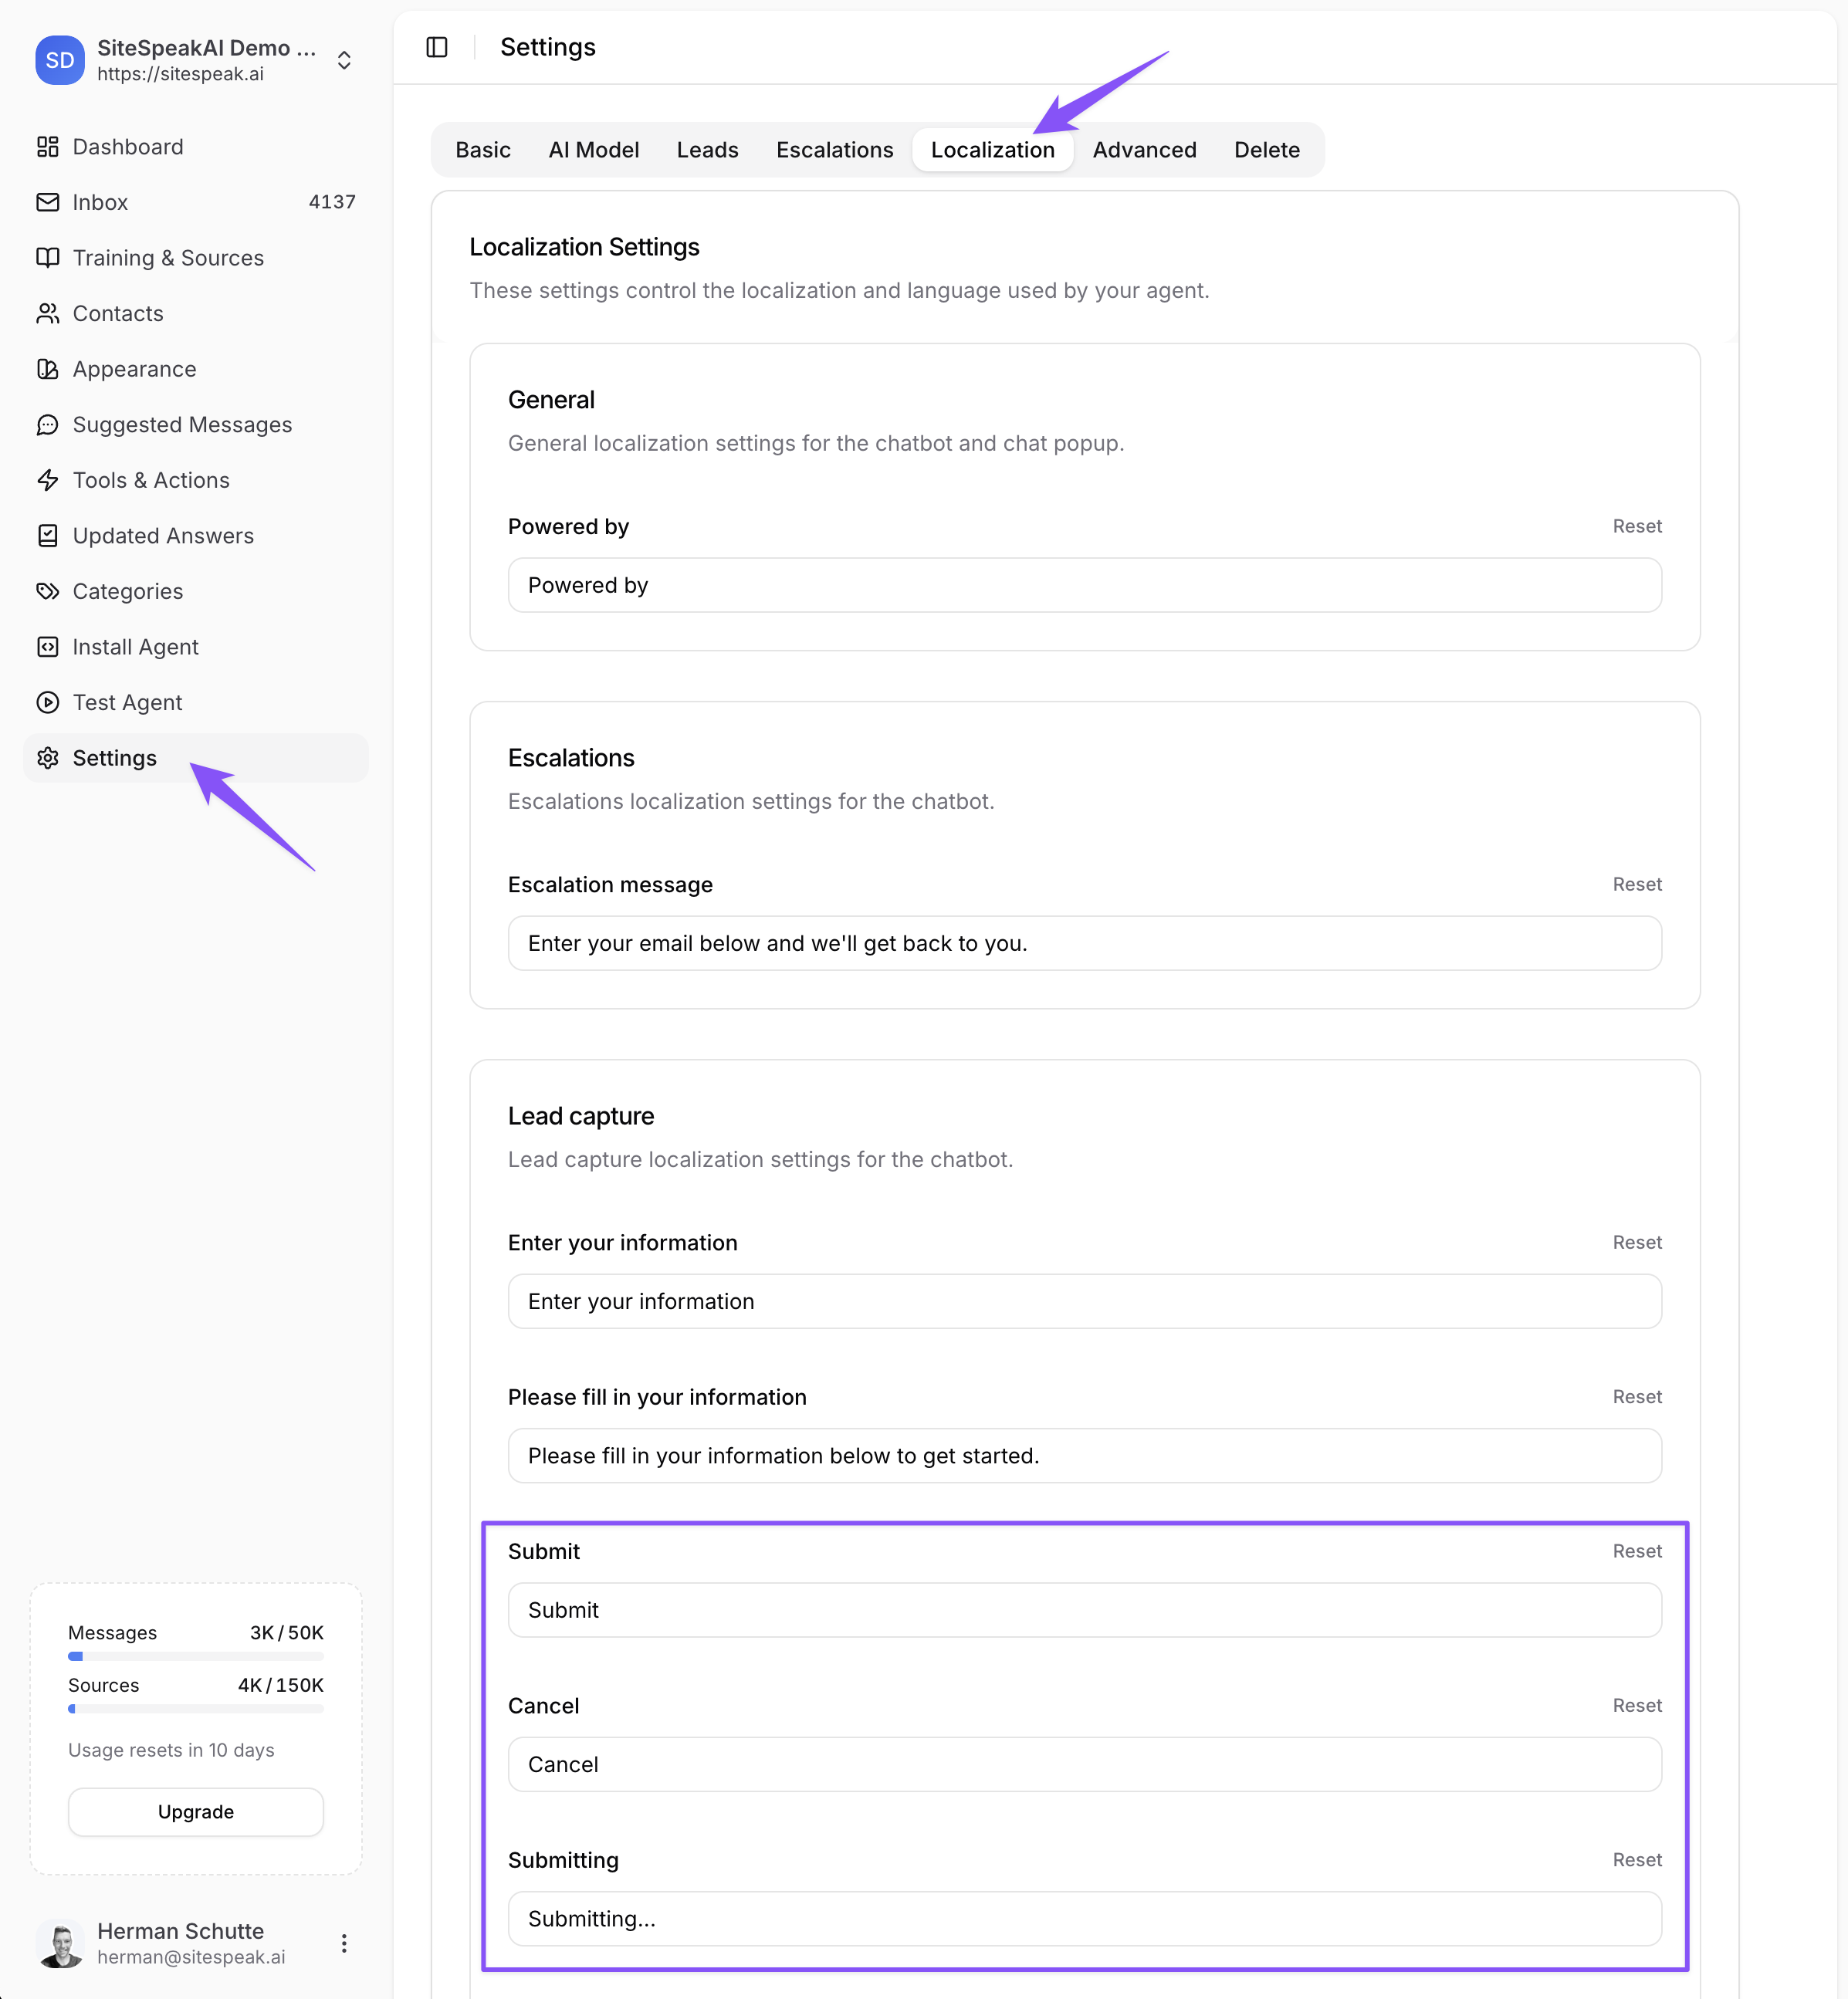The width and height of the screenshot is (1848, 1999).
Task: Open Test Agent play icon
Action: [x=47, y=702]
